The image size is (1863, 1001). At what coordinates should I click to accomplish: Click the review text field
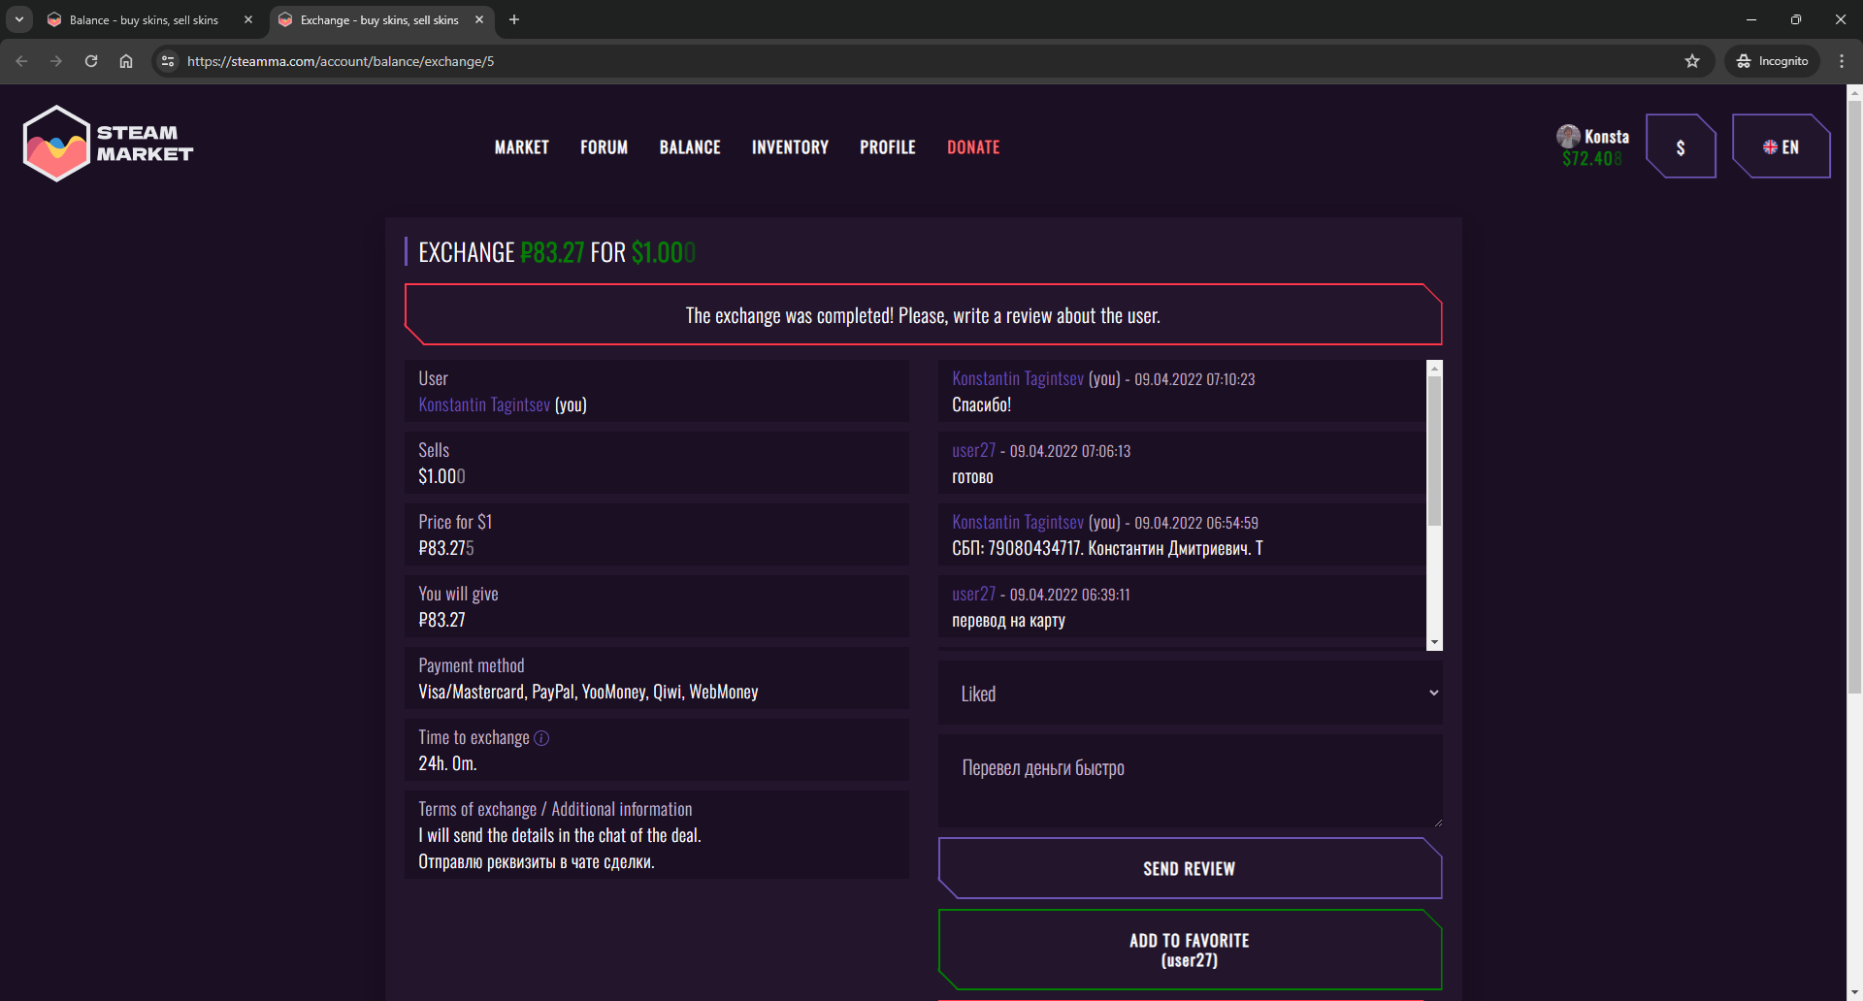click(1190, 781)
